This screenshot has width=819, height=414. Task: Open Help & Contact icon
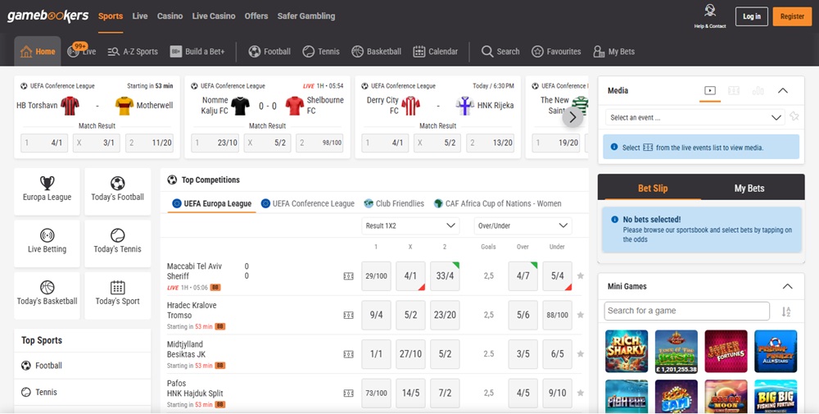coord(709,16)
